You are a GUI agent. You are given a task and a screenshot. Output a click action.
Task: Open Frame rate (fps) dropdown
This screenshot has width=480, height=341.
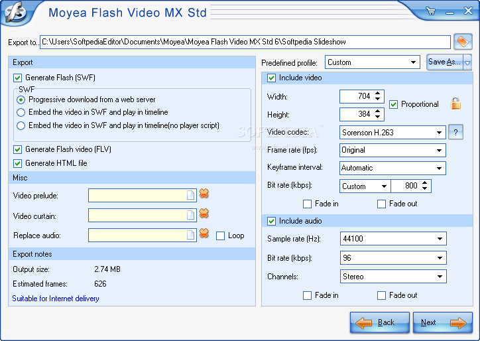point(439,151)
